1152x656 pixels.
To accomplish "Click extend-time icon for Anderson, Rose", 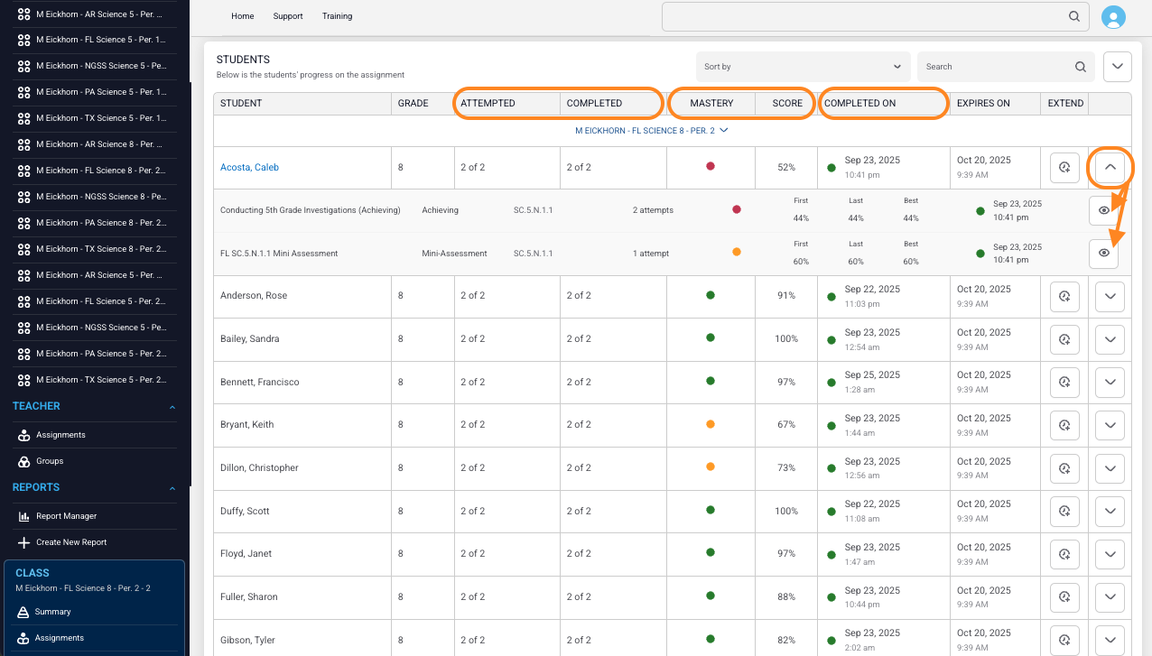I will click(x=1064, y=296).
